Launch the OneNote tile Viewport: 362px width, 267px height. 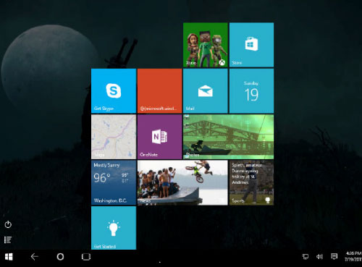tap(159, 137)
